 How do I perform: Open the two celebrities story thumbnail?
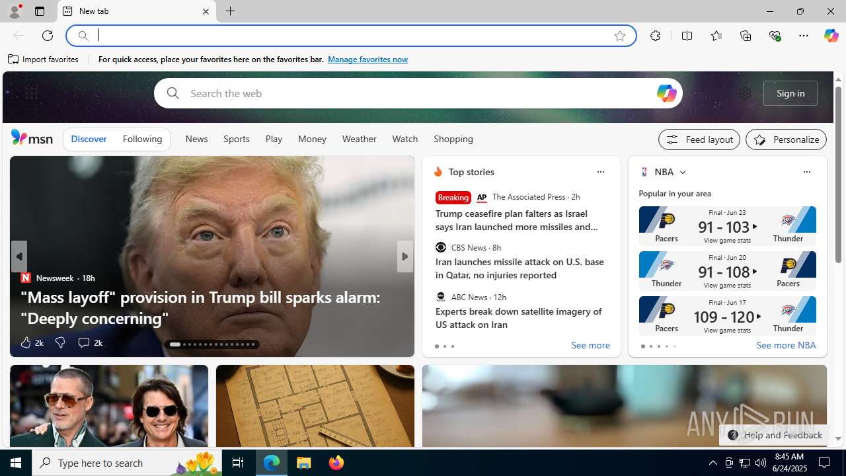point(109,406)
